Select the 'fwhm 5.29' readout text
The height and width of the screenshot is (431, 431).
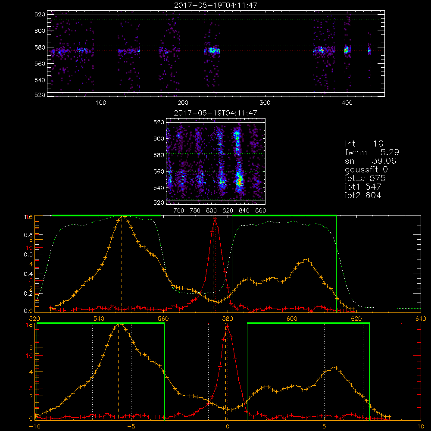point(372,152)
